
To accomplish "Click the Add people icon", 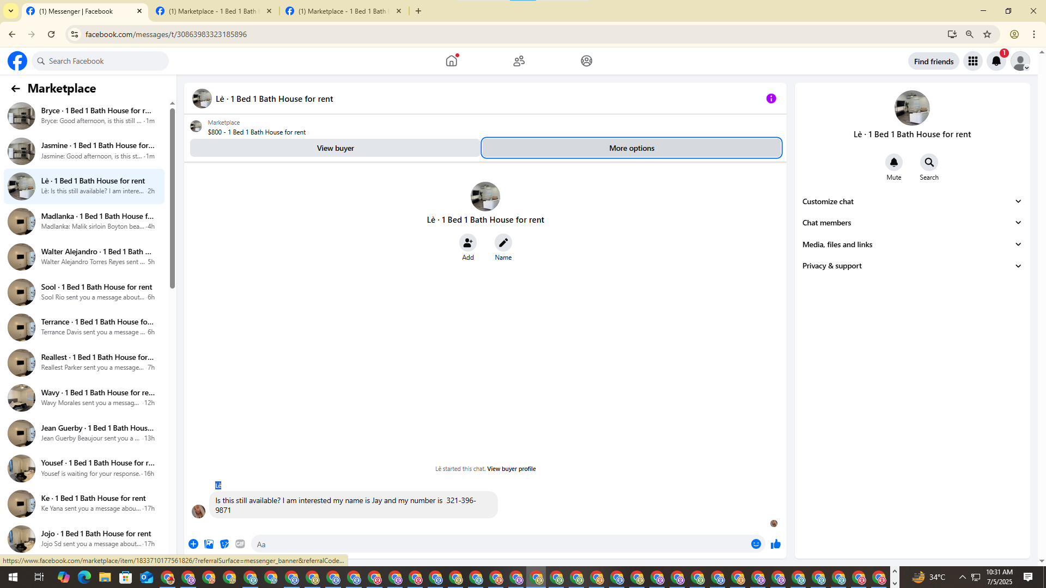I will coord(467,243).
